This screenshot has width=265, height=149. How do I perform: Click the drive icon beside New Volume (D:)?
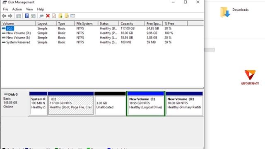[x=4, y=33]
